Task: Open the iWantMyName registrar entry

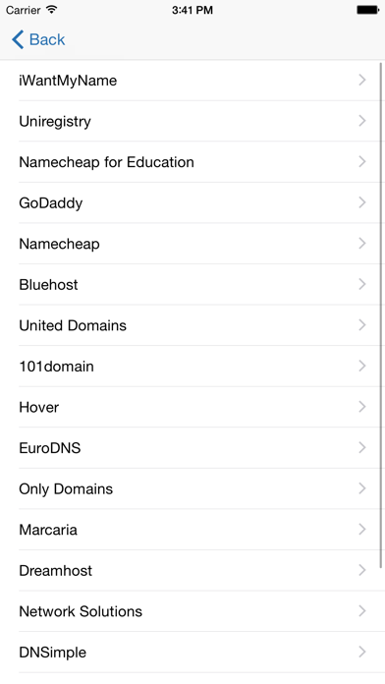Action: 192,81
